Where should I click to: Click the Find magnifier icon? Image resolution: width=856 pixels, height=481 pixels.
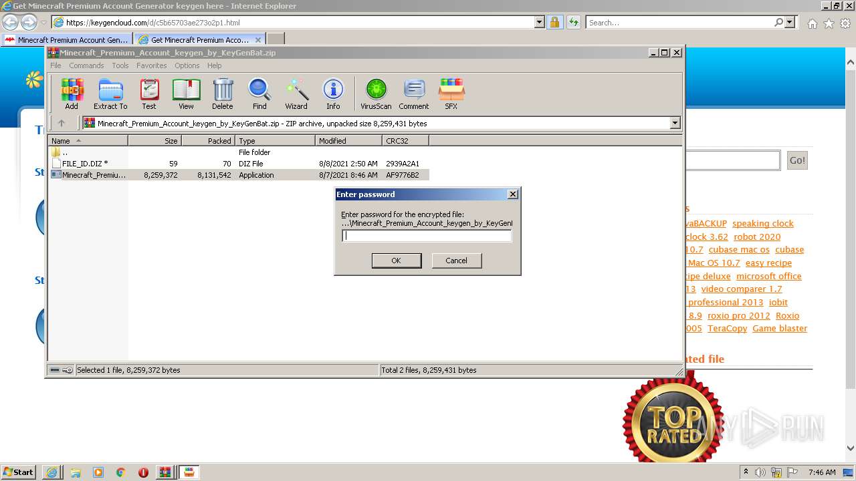click(x=259, y=94)
